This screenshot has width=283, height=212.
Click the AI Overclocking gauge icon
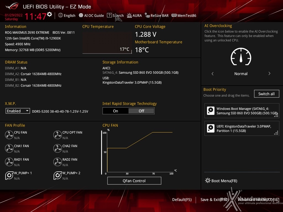[241, 57]
